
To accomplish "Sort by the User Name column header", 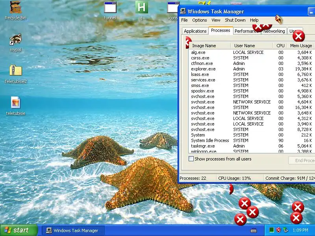I will [252, 46].
